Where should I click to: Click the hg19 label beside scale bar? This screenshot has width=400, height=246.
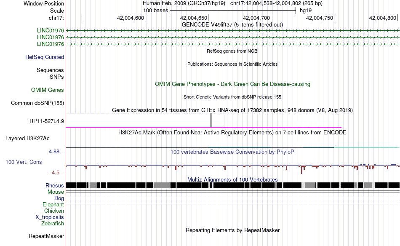coord(306,11)
